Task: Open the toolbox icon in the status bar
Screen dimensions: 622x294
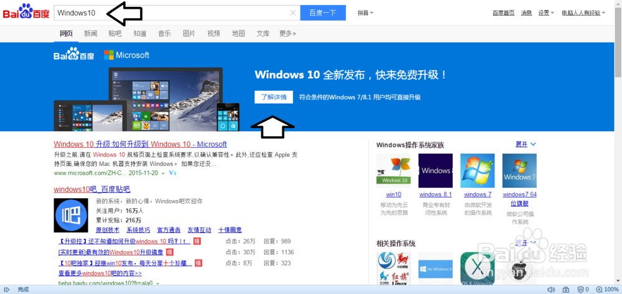Action: [565, 290]
